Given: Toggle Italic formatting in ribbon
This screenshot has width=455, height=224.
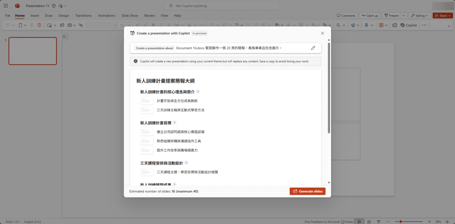Looking at the screenshot, I should click(161, 25).
